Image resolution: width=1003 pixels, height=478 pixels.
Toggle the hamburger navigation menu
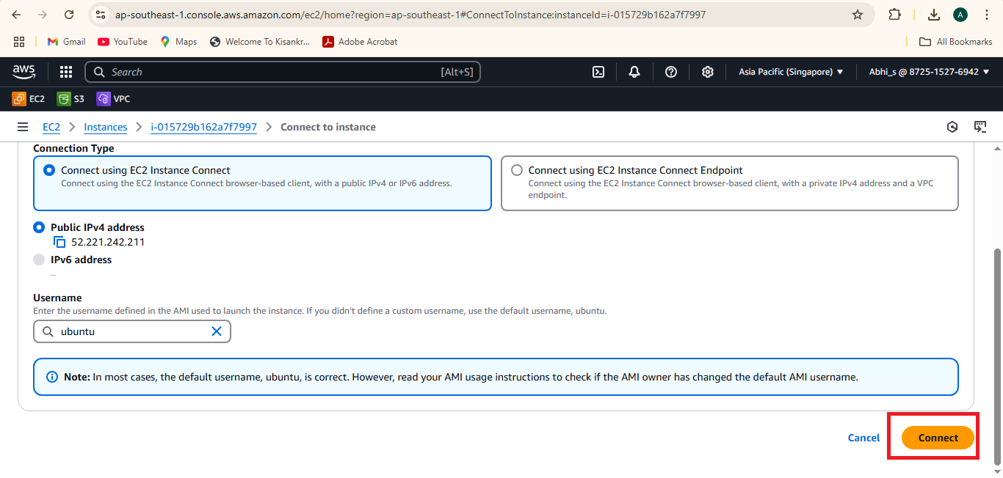23,127
